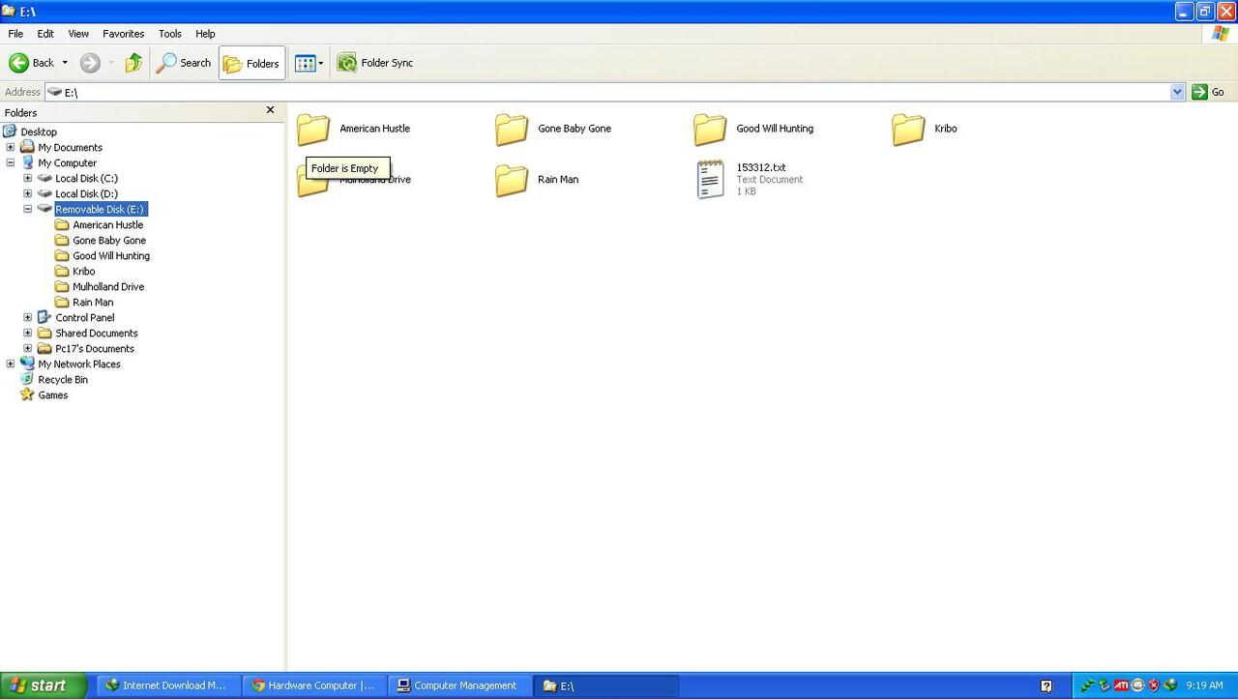Click the help question mark on the taskbar

[x=1046, y=685]
